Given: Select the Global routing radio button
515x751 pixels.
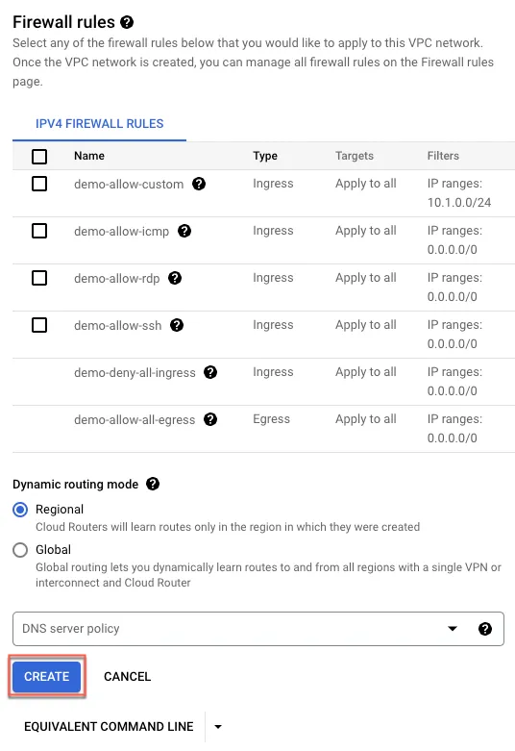Looking at the screenshot, I should [20, 550].
